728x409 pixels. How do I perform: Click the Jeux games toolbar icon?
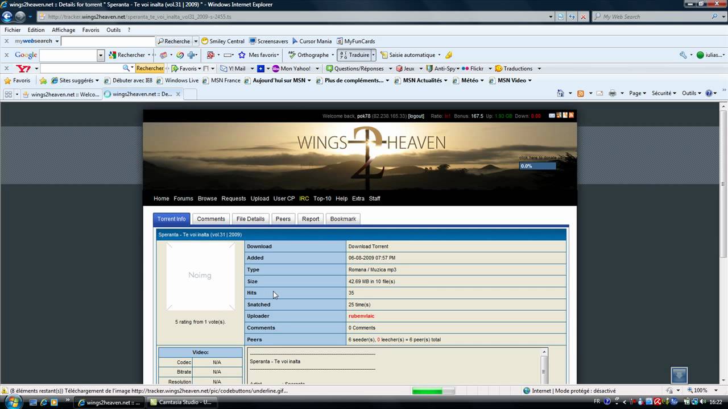point(399,68)
